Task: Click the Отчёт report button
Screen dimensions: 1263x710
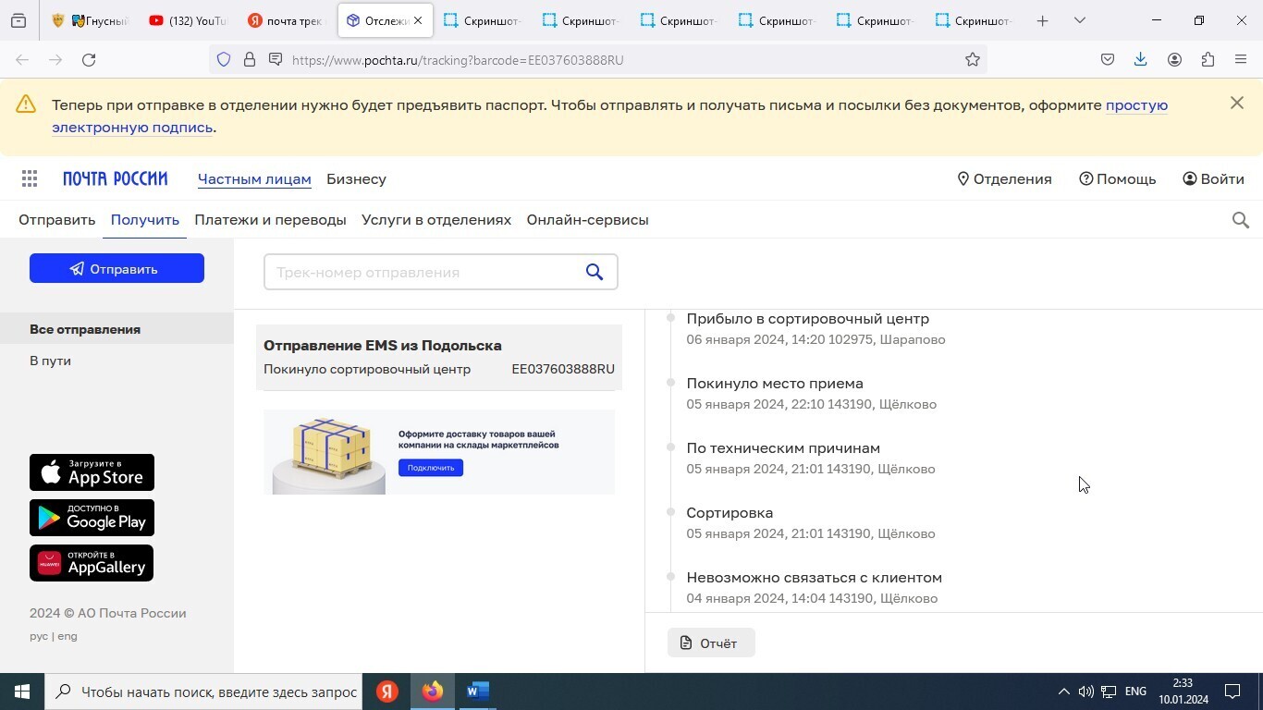Action: (x=710, y=643)
